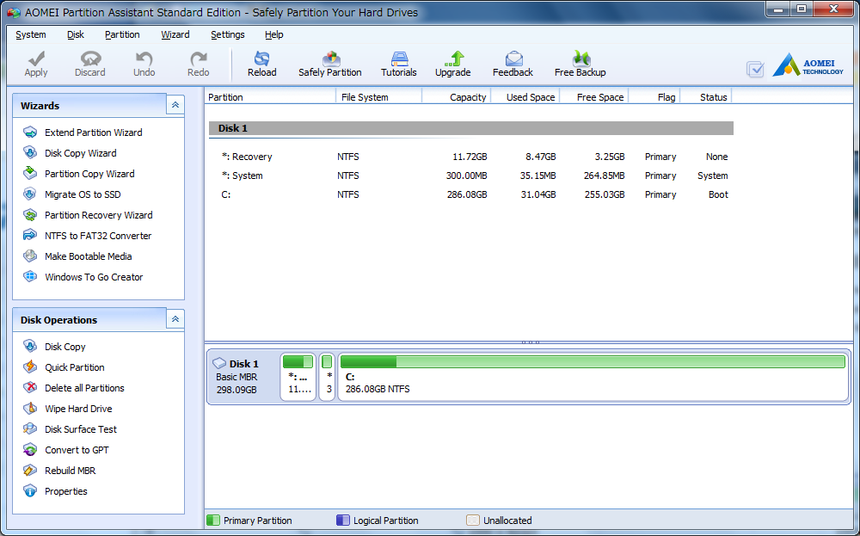The image size is (860, 536).
Task: Sort by Used Space column header
Action: pyautogui.click(x=525, y=97)
